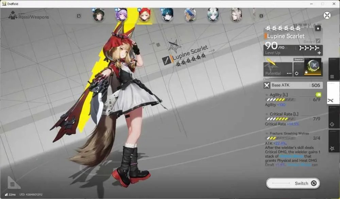Click the Lupine Scarlet name in the right panel
The image size is (340, 199).
286,36
